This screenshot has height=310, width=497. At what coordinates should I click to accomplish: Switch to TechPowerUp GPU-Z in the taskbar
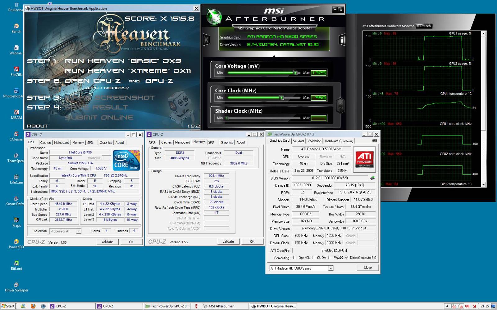tap(168, 306)
